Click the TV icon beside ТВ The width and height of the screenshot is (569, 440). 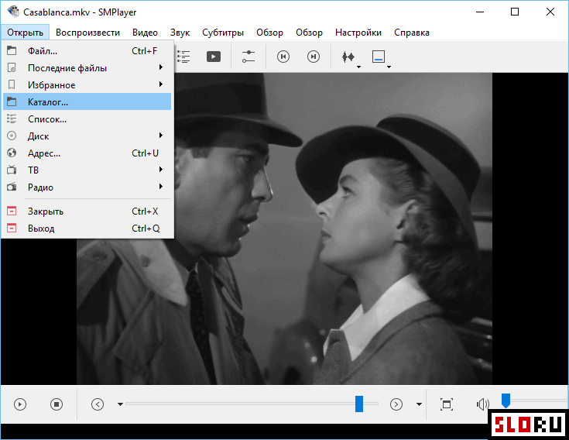point(12,170)
